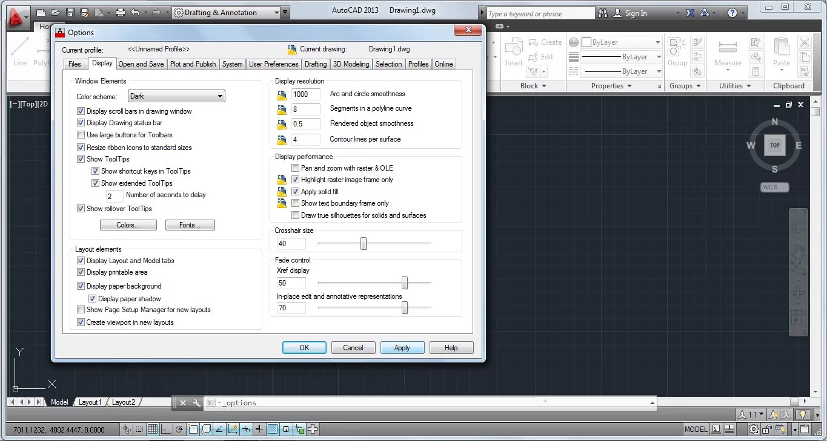Click the Save icon in Quick Access toolbar
This screenshot has height=441, width=827.
pos(70,13)
